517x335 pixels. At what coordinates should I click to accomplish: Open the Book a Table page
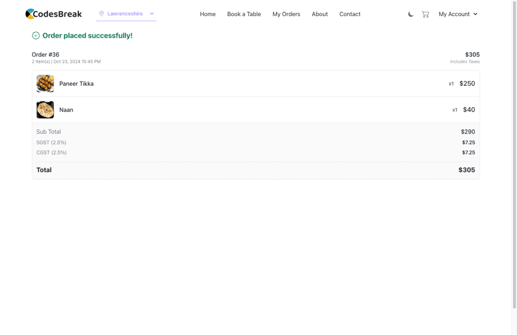click(x=244, y=14)
